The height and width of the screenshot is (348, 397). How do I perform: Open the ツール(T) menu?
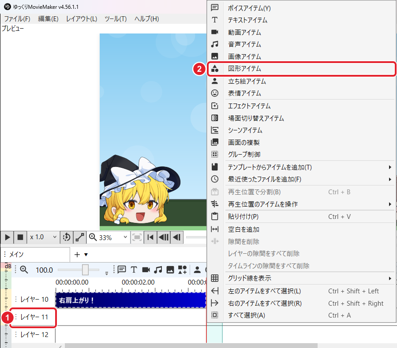116,19
